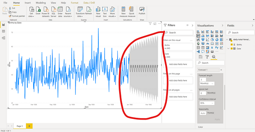This screenshot has height=132, width=255.
Task: Open the More visuals dropdown
Action: [x=112, y=12]
